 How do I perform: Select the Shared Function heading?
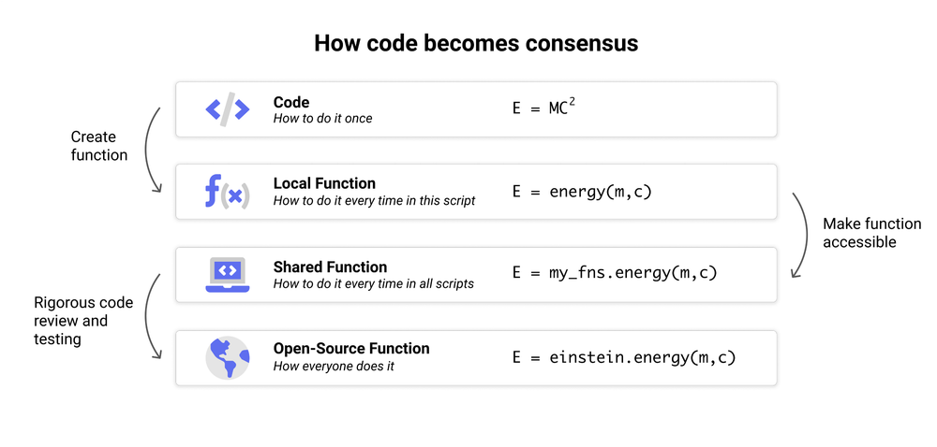pos(330,267)
